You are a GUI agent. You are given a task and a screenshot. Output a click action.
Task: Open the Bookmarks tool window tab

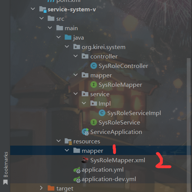click(6, 168)
